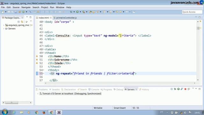Click the green refresh icon in toolbar

click(23, 12)
